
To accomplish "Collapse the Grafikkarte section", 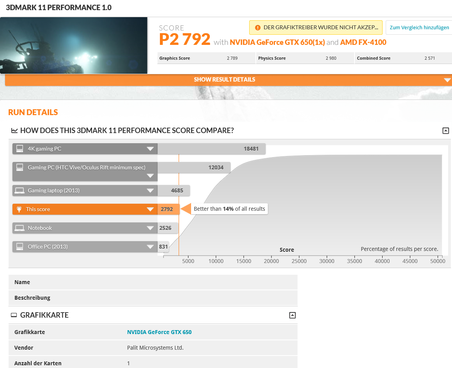I will tap(292, 315).
